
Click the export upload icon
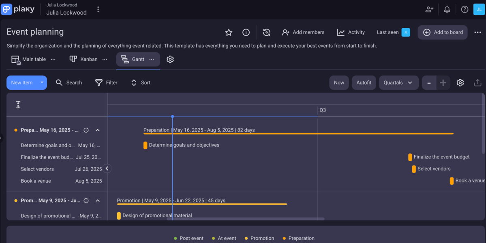coord(477,82)
